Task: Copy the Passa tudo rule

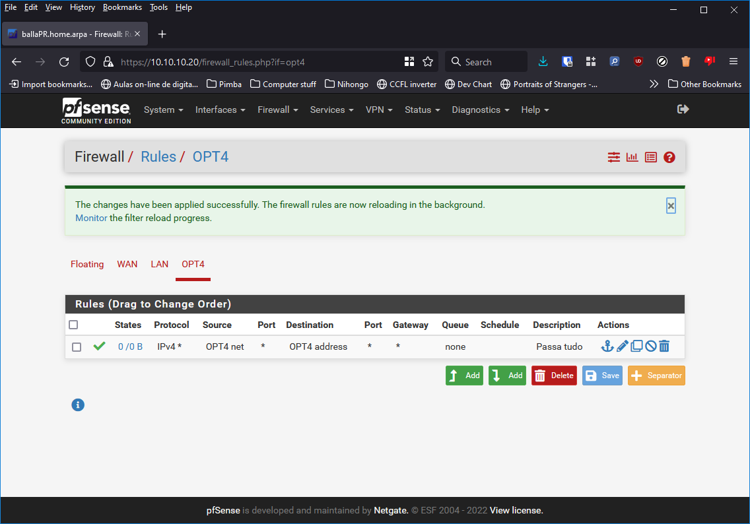Action: point(636,346)
